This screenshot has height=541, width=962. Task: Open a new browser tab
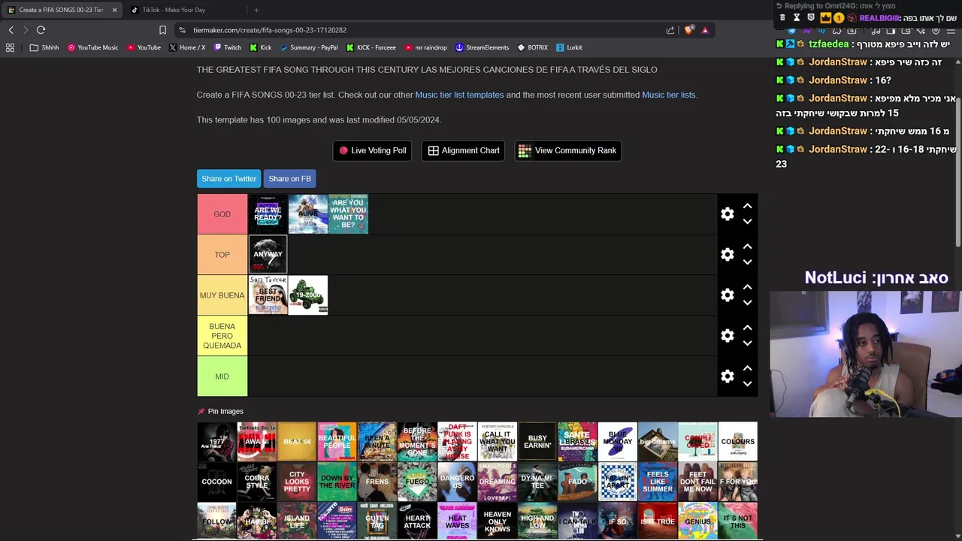(x=256, y=10)
